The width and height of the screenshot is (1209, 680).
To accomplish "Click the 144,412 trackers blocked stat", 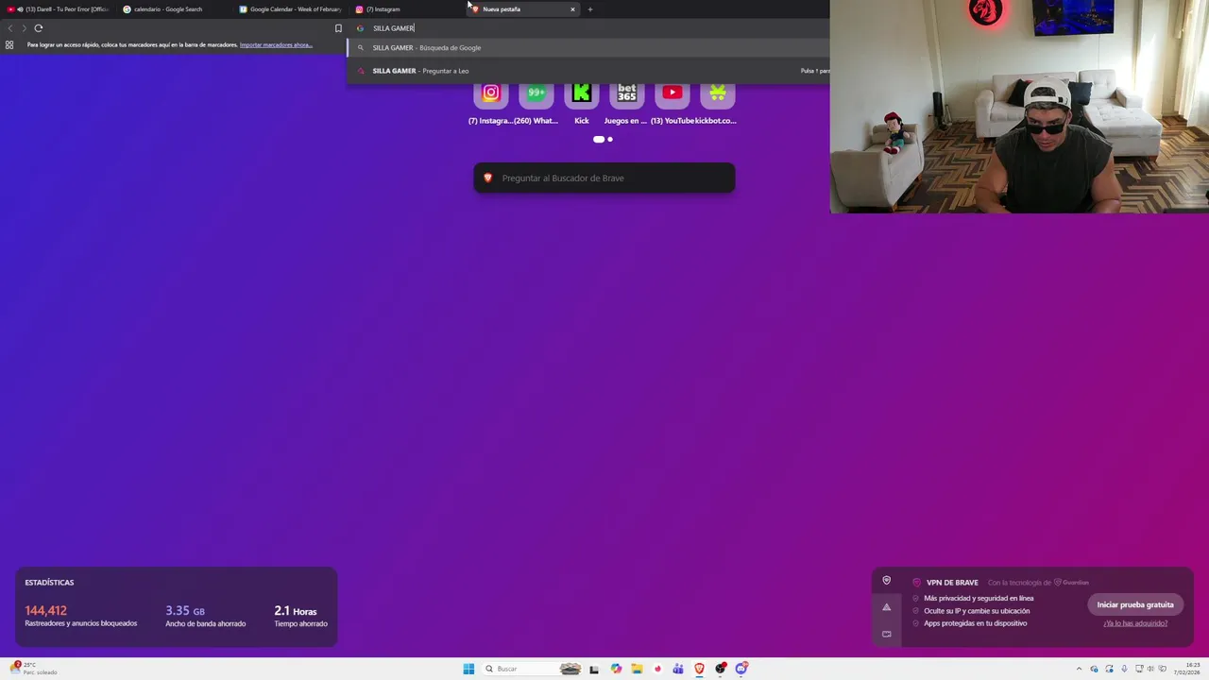I will click(81, 617).
